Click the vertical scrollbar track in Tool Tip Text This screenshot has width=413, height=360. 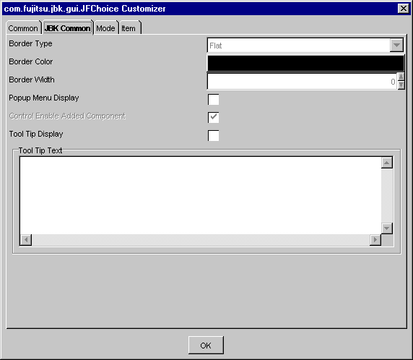pyautogui.click(x=387, y=195)
